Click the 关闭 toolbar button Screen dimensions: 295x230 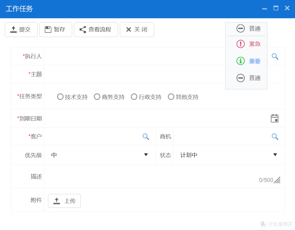[x=137, y=30]
